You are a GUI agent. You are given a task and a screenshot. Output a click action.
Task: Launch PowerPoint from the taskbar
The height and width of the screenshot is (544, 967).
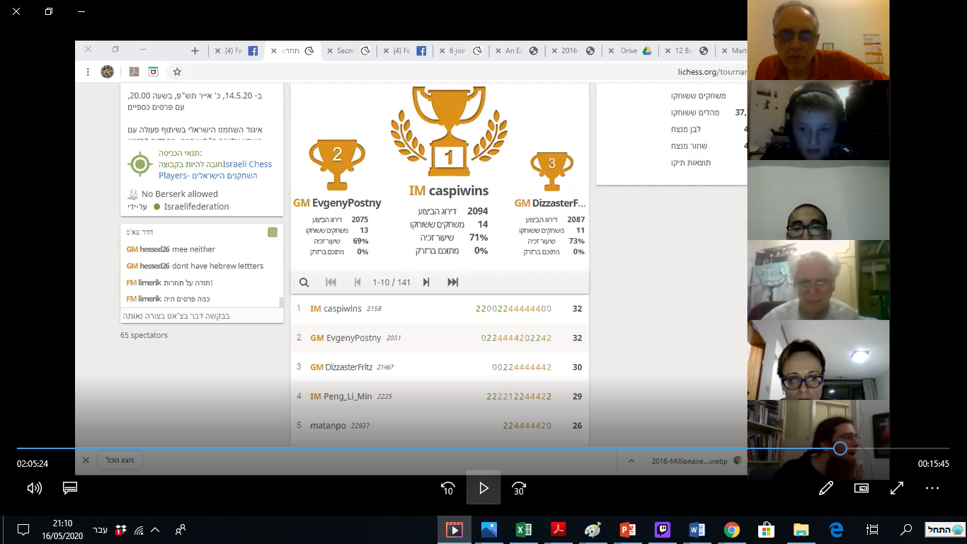tap(627, 530)
